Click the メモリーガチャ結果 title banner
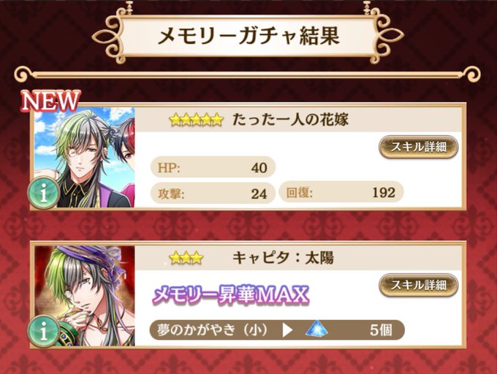This screenshot has width=497, height=374. point(248,36)
